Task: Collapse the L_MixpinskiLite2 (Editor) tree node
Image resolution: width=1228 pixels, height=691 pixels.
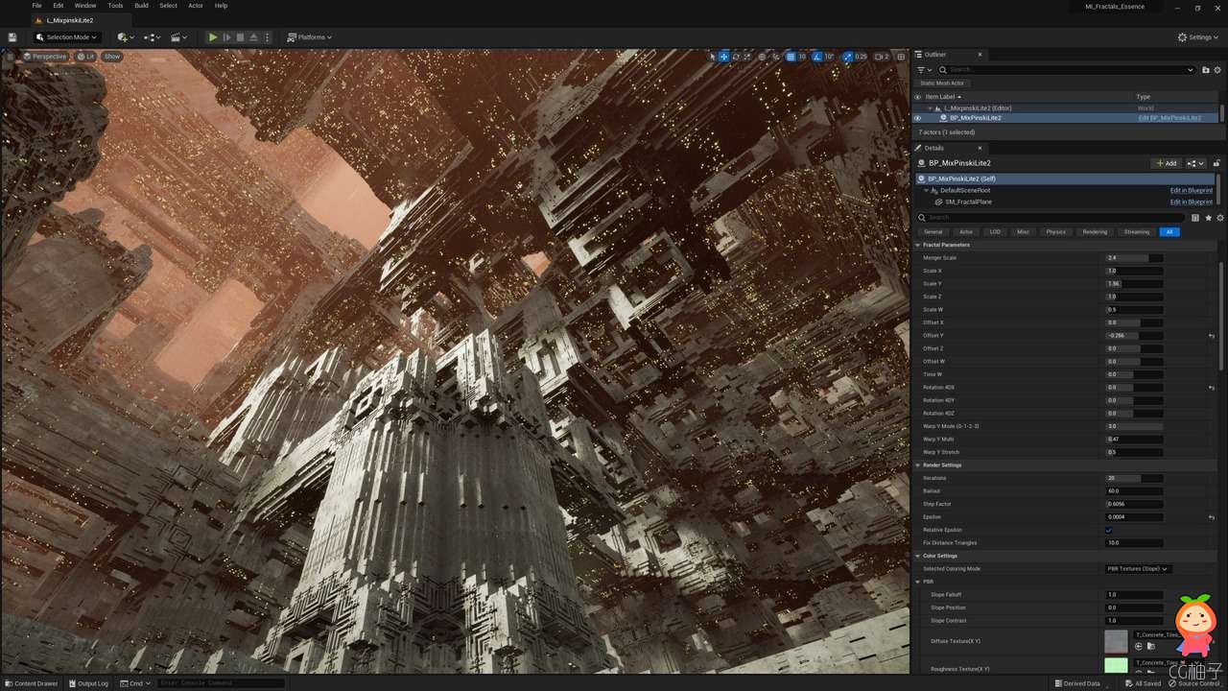Action: tap(930, 108)
